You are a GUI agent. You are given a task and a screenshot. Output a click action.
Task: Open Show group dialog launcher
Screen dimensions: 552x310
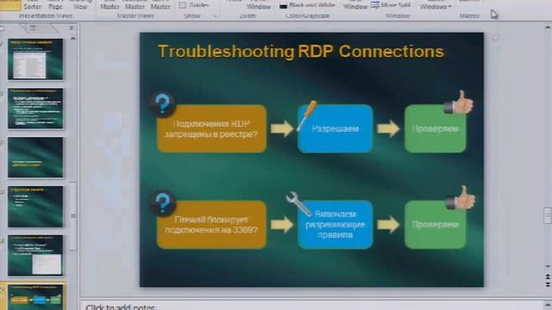point(215,16)
